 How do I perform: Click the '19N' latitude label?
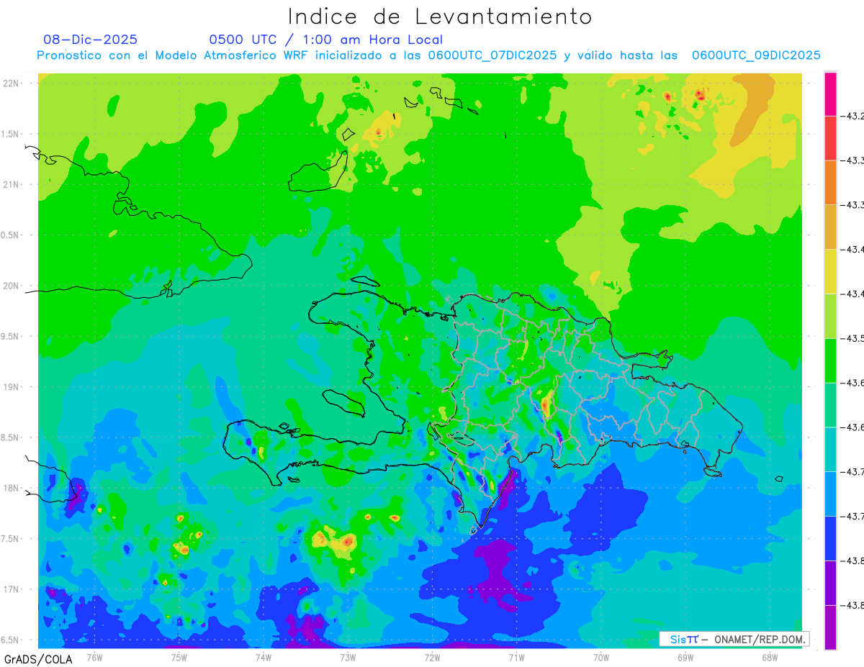(11, 387)
